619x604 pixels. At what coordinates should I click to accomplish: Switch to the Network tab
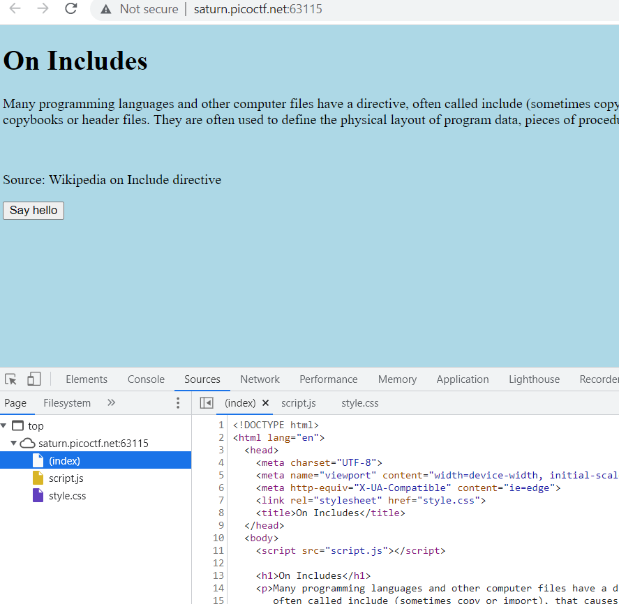click(260, 379)
